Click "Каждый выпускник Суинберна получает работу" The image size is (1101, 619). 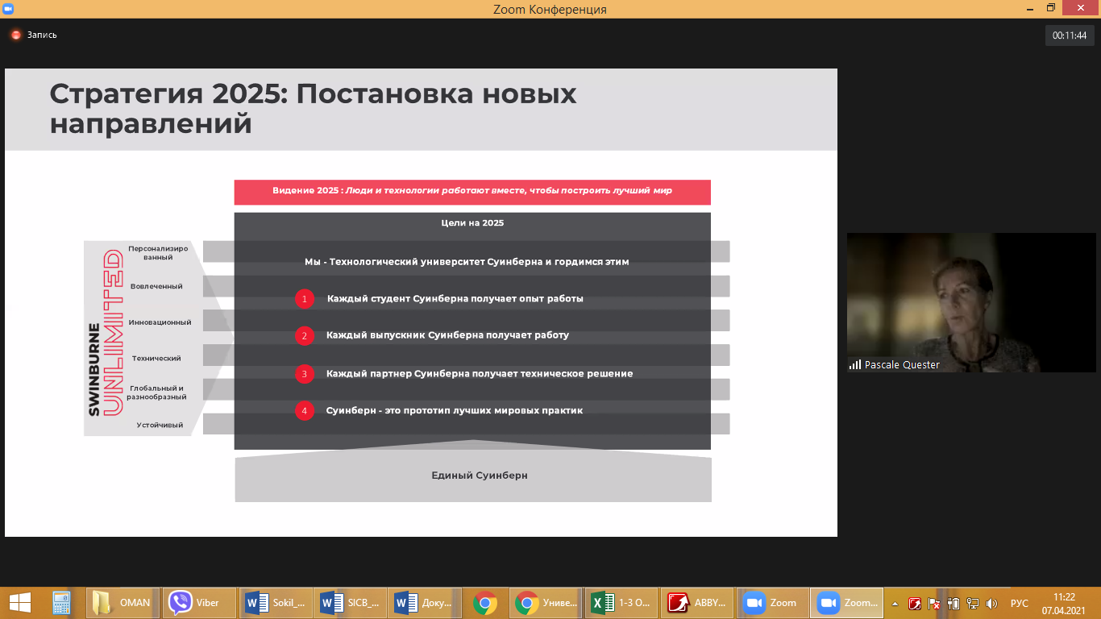[x=447, y=334]
